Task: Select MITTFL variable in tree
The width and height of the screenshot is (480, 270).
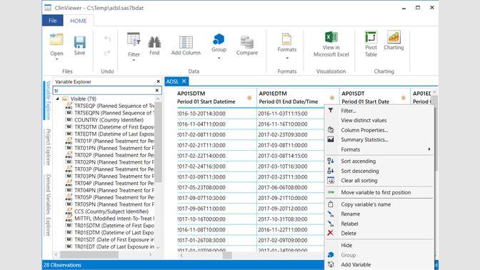Action: coord(114,219)
